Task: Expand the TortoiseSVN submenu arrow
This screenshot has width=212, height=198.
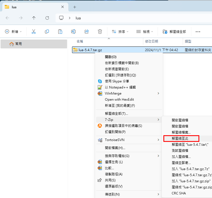Action: point(158,140)
